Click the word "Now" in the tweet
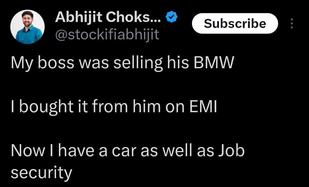 [23, 150]
